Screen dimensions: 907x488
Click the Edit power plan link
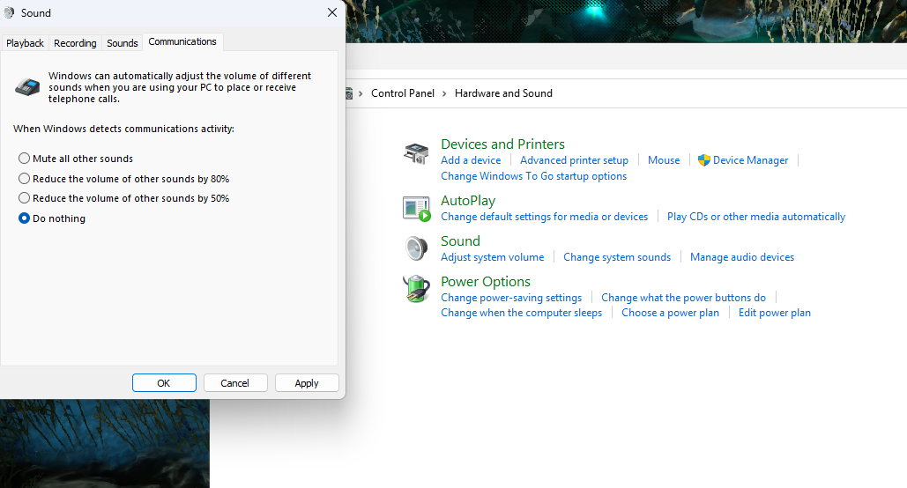pyautogui.click(x=775, y=312)
